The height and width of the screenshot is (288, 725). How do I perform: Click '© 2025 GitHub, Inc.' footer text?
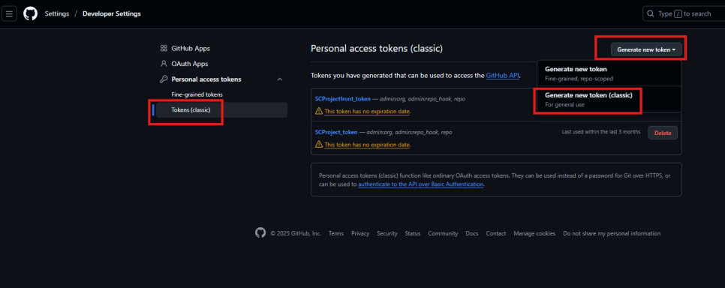[x=296, y=233]
